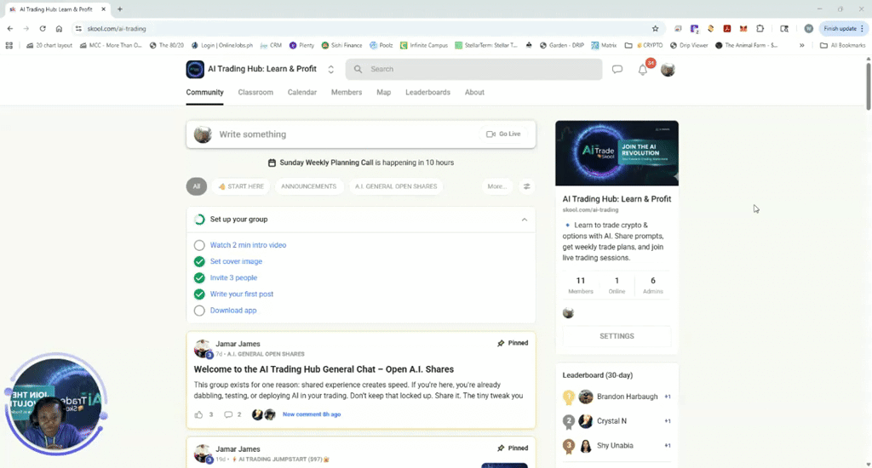872x468 pixels.
Task: Click the Write your first post checkmark
Action: pyautogui.click(x=199, y=294)
